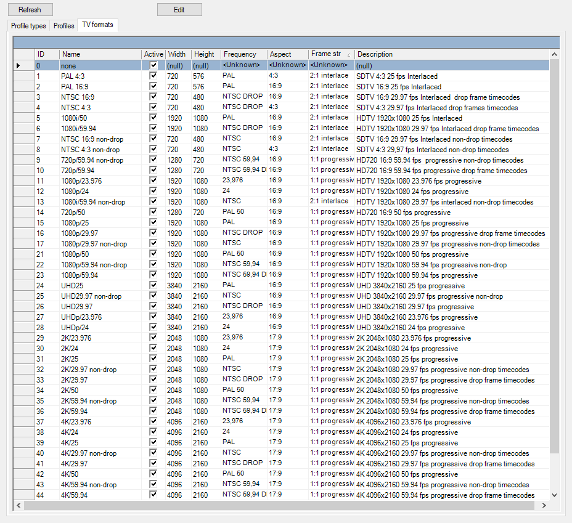Toggle Active checkbox for 1080p/24
The image size is (572, 523).
point(153,191)
